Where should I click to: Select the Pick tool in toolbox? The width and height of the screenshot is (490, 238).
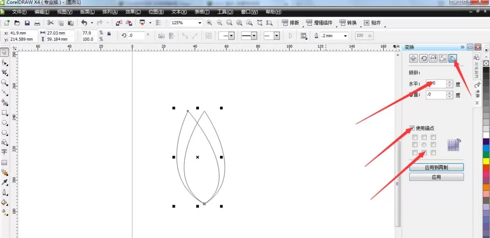coord(4,51)
